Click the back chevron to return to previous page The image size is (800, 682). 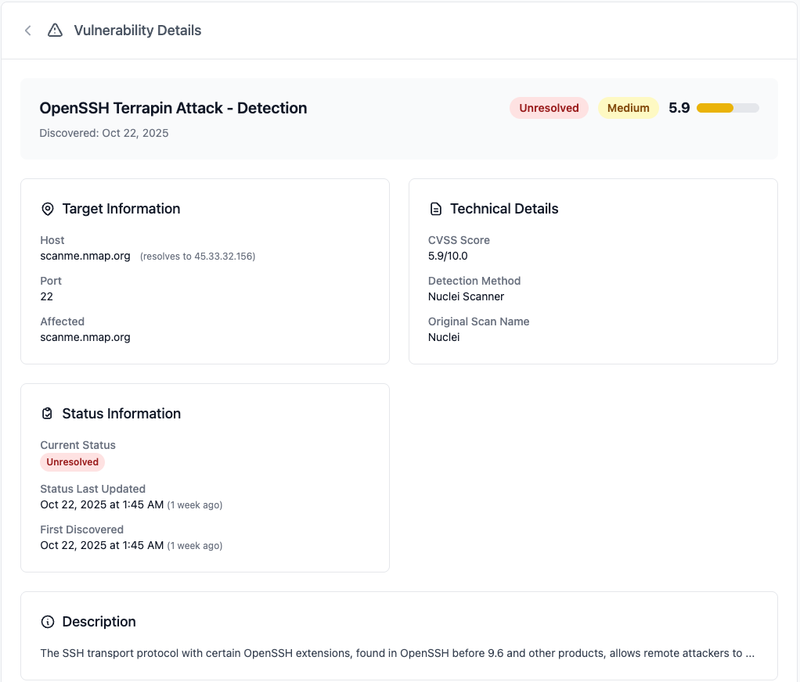point(27,30)
